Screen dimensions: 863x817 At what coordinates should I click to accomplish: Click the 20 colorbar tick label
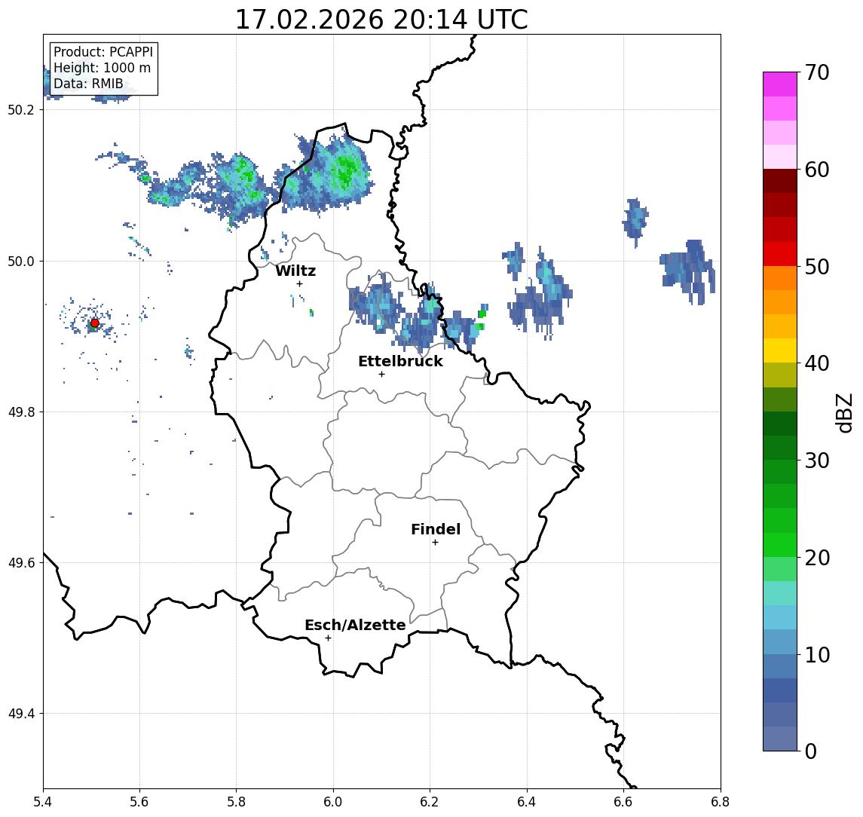tap(817, 558)
